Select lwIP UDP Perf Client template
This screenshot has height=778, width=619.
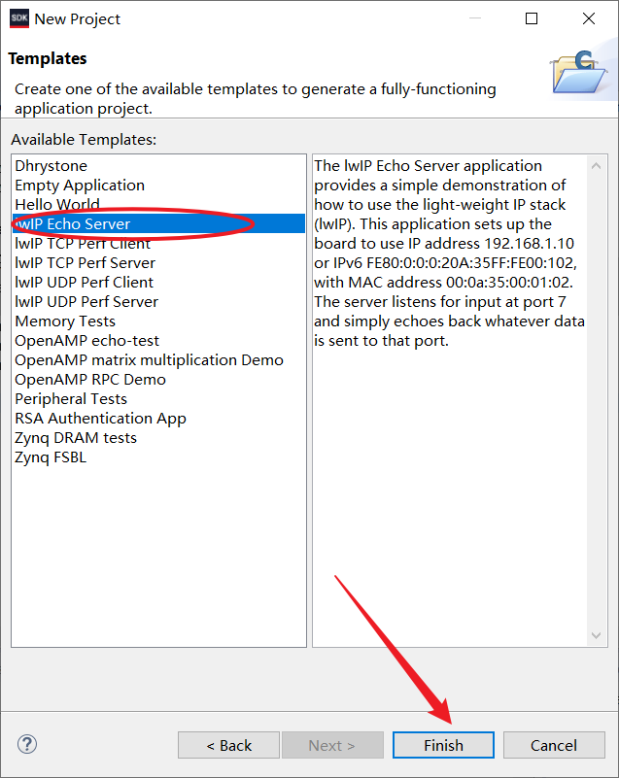point(84,283)
